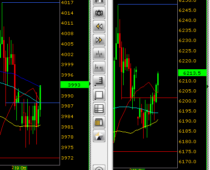Click the small arrow beside 3993 label
210x170 pixels.
tap(90, 84)
